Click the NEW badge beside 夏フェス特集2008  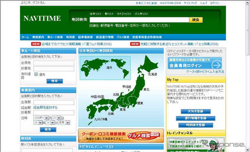pos(36,44)
